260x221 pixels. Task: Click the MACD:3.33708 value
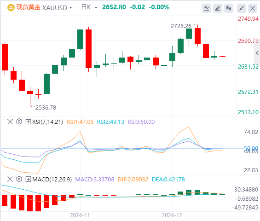coord(95,180)
